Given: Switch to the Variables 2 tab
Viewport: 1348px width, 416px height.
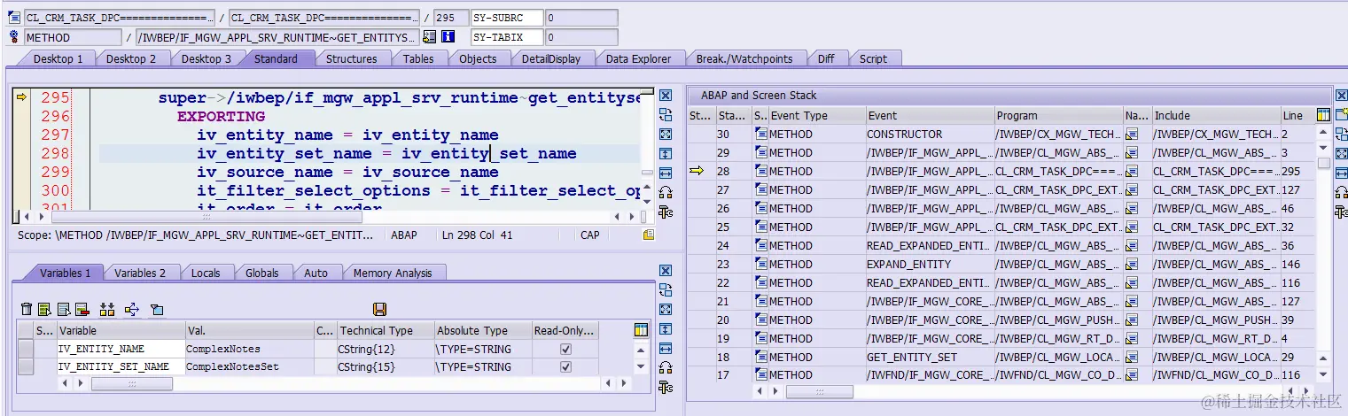Looking at the screenshot, I should pyautogui.click(x=140, y=273).
